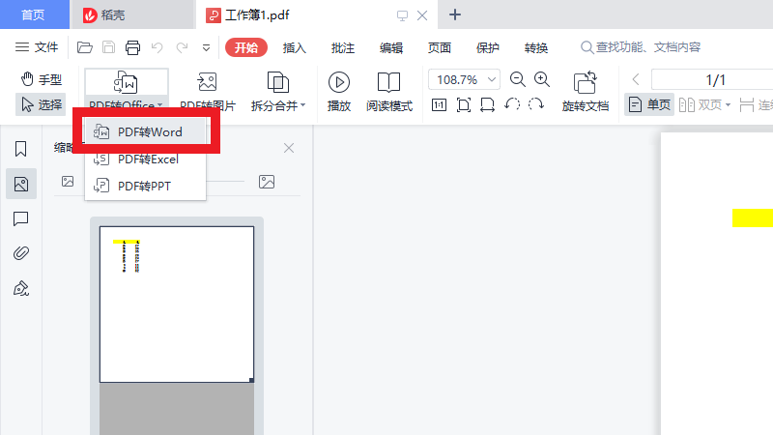Choose PDF转Excel from the dropdown menu
773x435 pixels.
(x=147, y=159)
